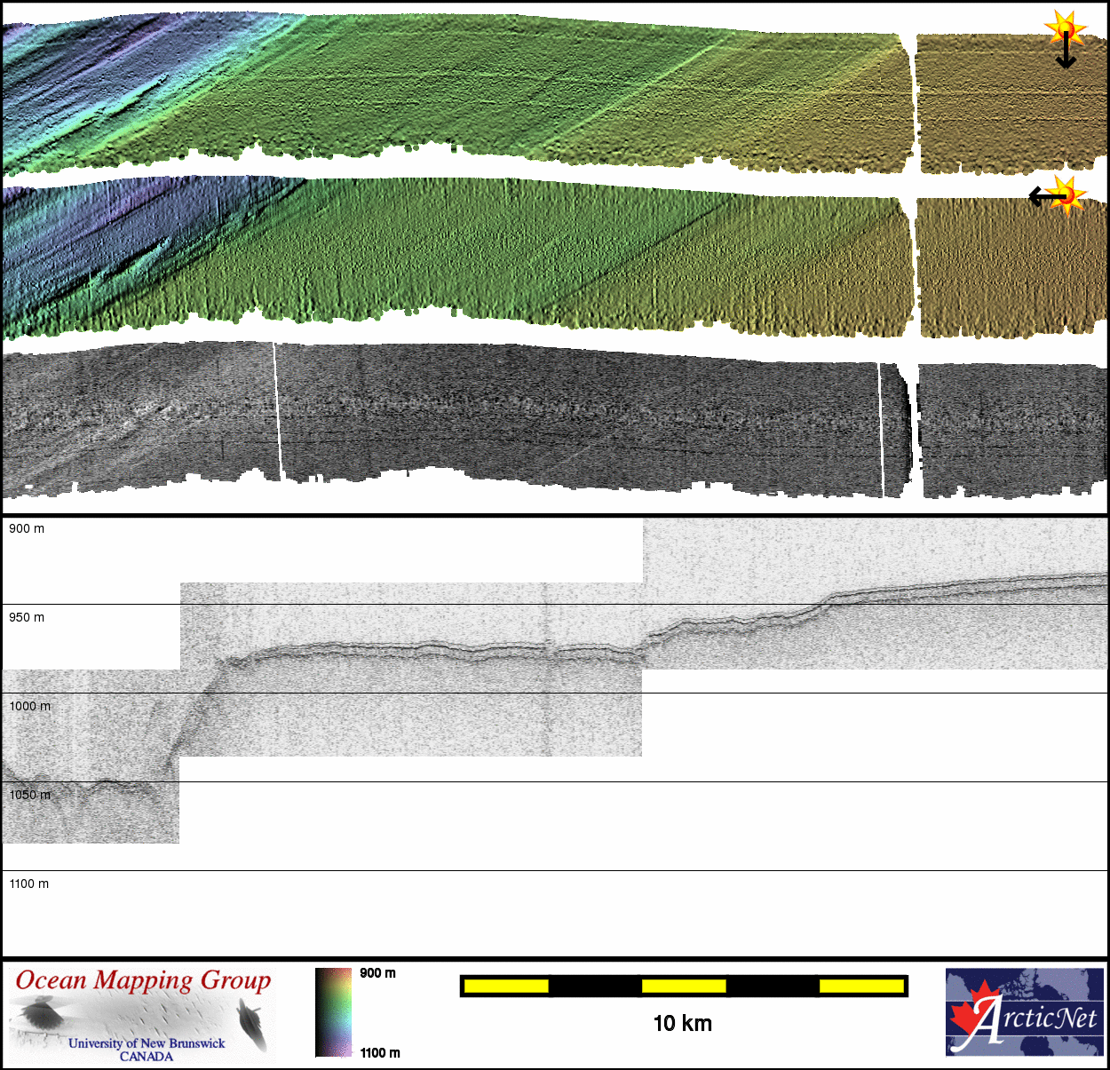Click the grayscale backscatter image strip

(533, 417)
